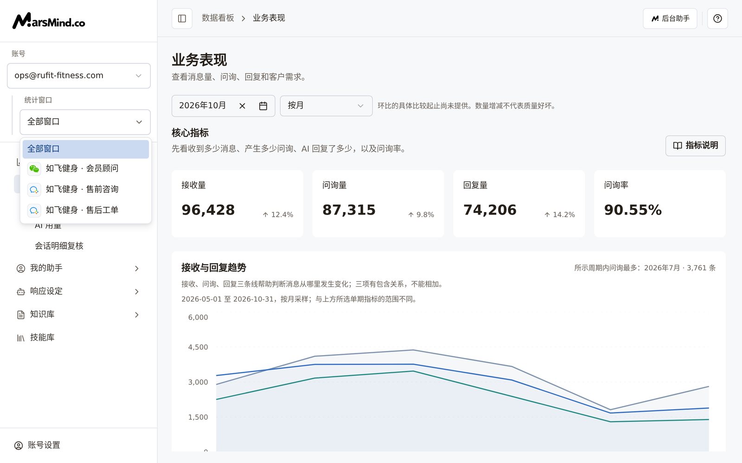Click the 接收与回复趋势 chart title
Viewport: 742px width, 463px height.
(214, 268)
